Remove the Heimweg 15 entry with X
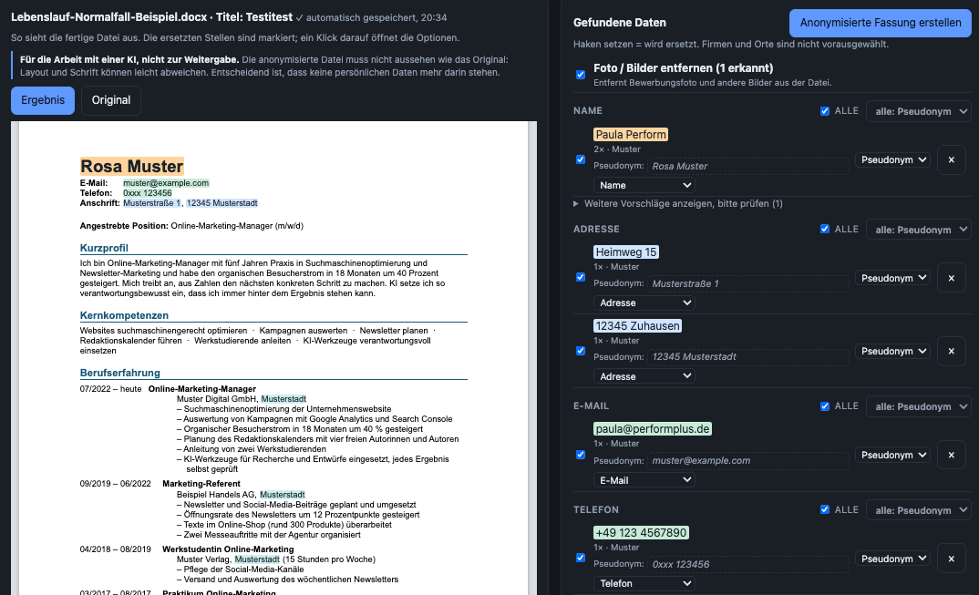The image size is (979, 595). pyautogui.click(x=951, y=278)
